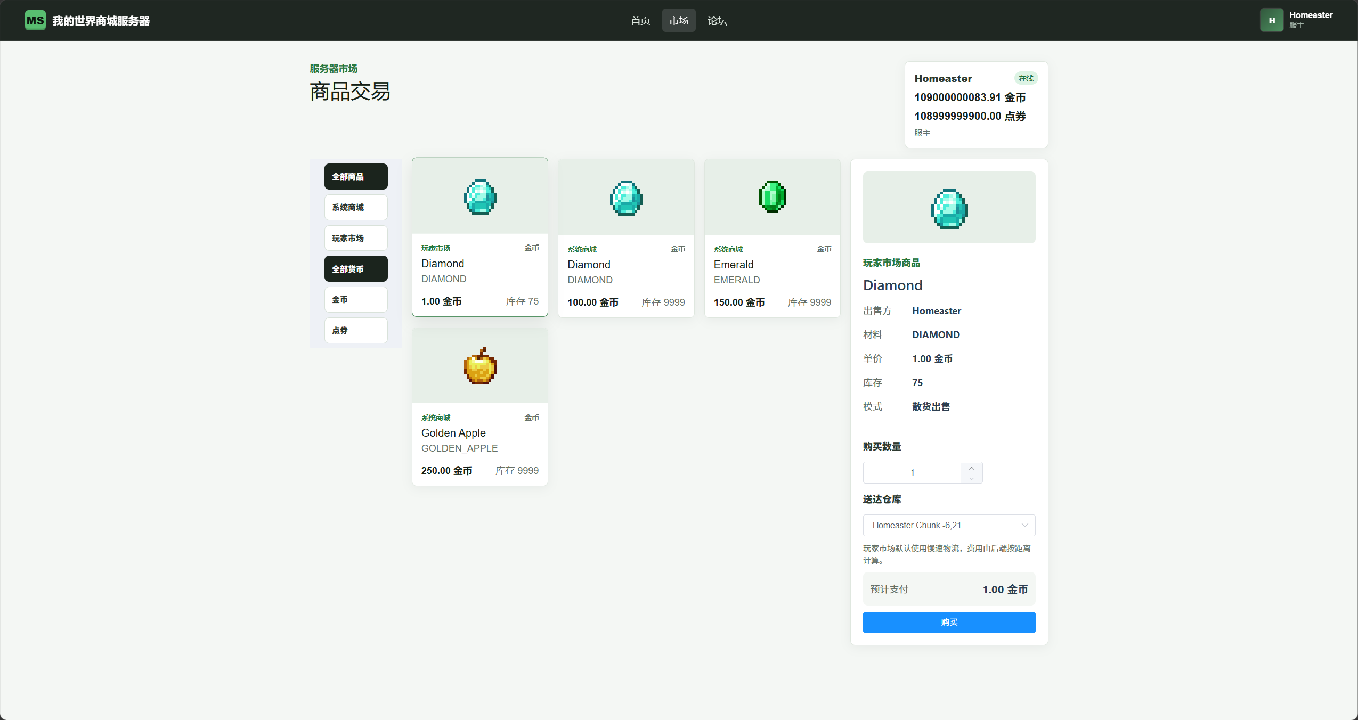Filter by 点券 currency

356,330
